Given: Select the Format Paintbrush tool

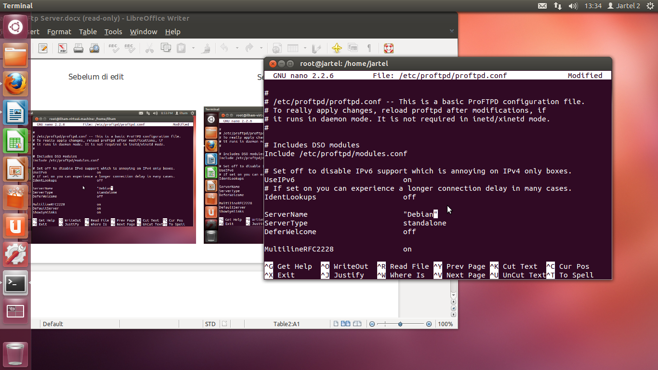Looking at the screenshot, I should click(206, 48).
